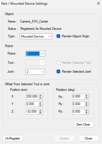Image resolution: width=102 pixels, height=144 pixels.
Task: Increase the Z position with up arrow
Action: pos(40,111)
